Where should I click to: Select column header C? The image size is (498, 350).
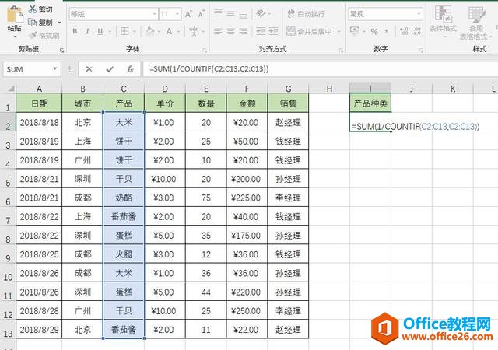[123, 89]
